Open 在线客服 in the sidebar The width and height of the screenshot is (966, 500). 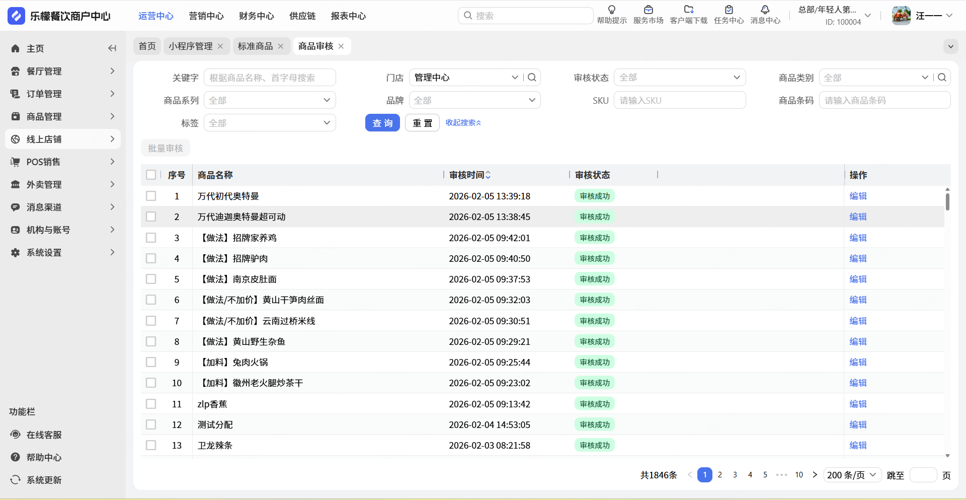point(44,435)
